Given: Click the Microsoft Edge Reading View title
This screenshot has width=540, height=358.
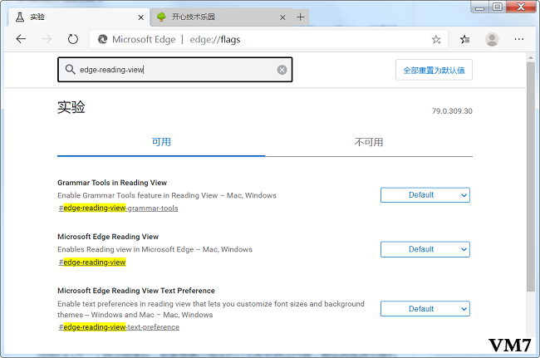Looking at the screenshot, I should pos(108,237).
